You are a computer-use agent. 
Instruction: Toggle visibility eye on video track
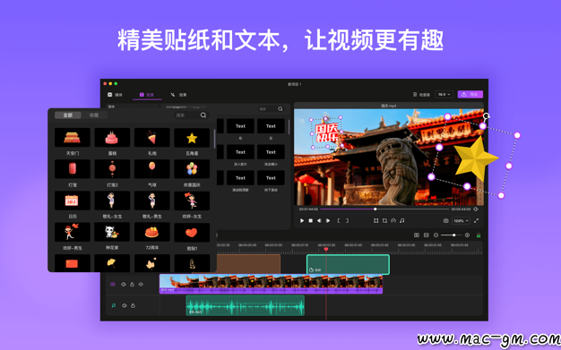(141, 285)
